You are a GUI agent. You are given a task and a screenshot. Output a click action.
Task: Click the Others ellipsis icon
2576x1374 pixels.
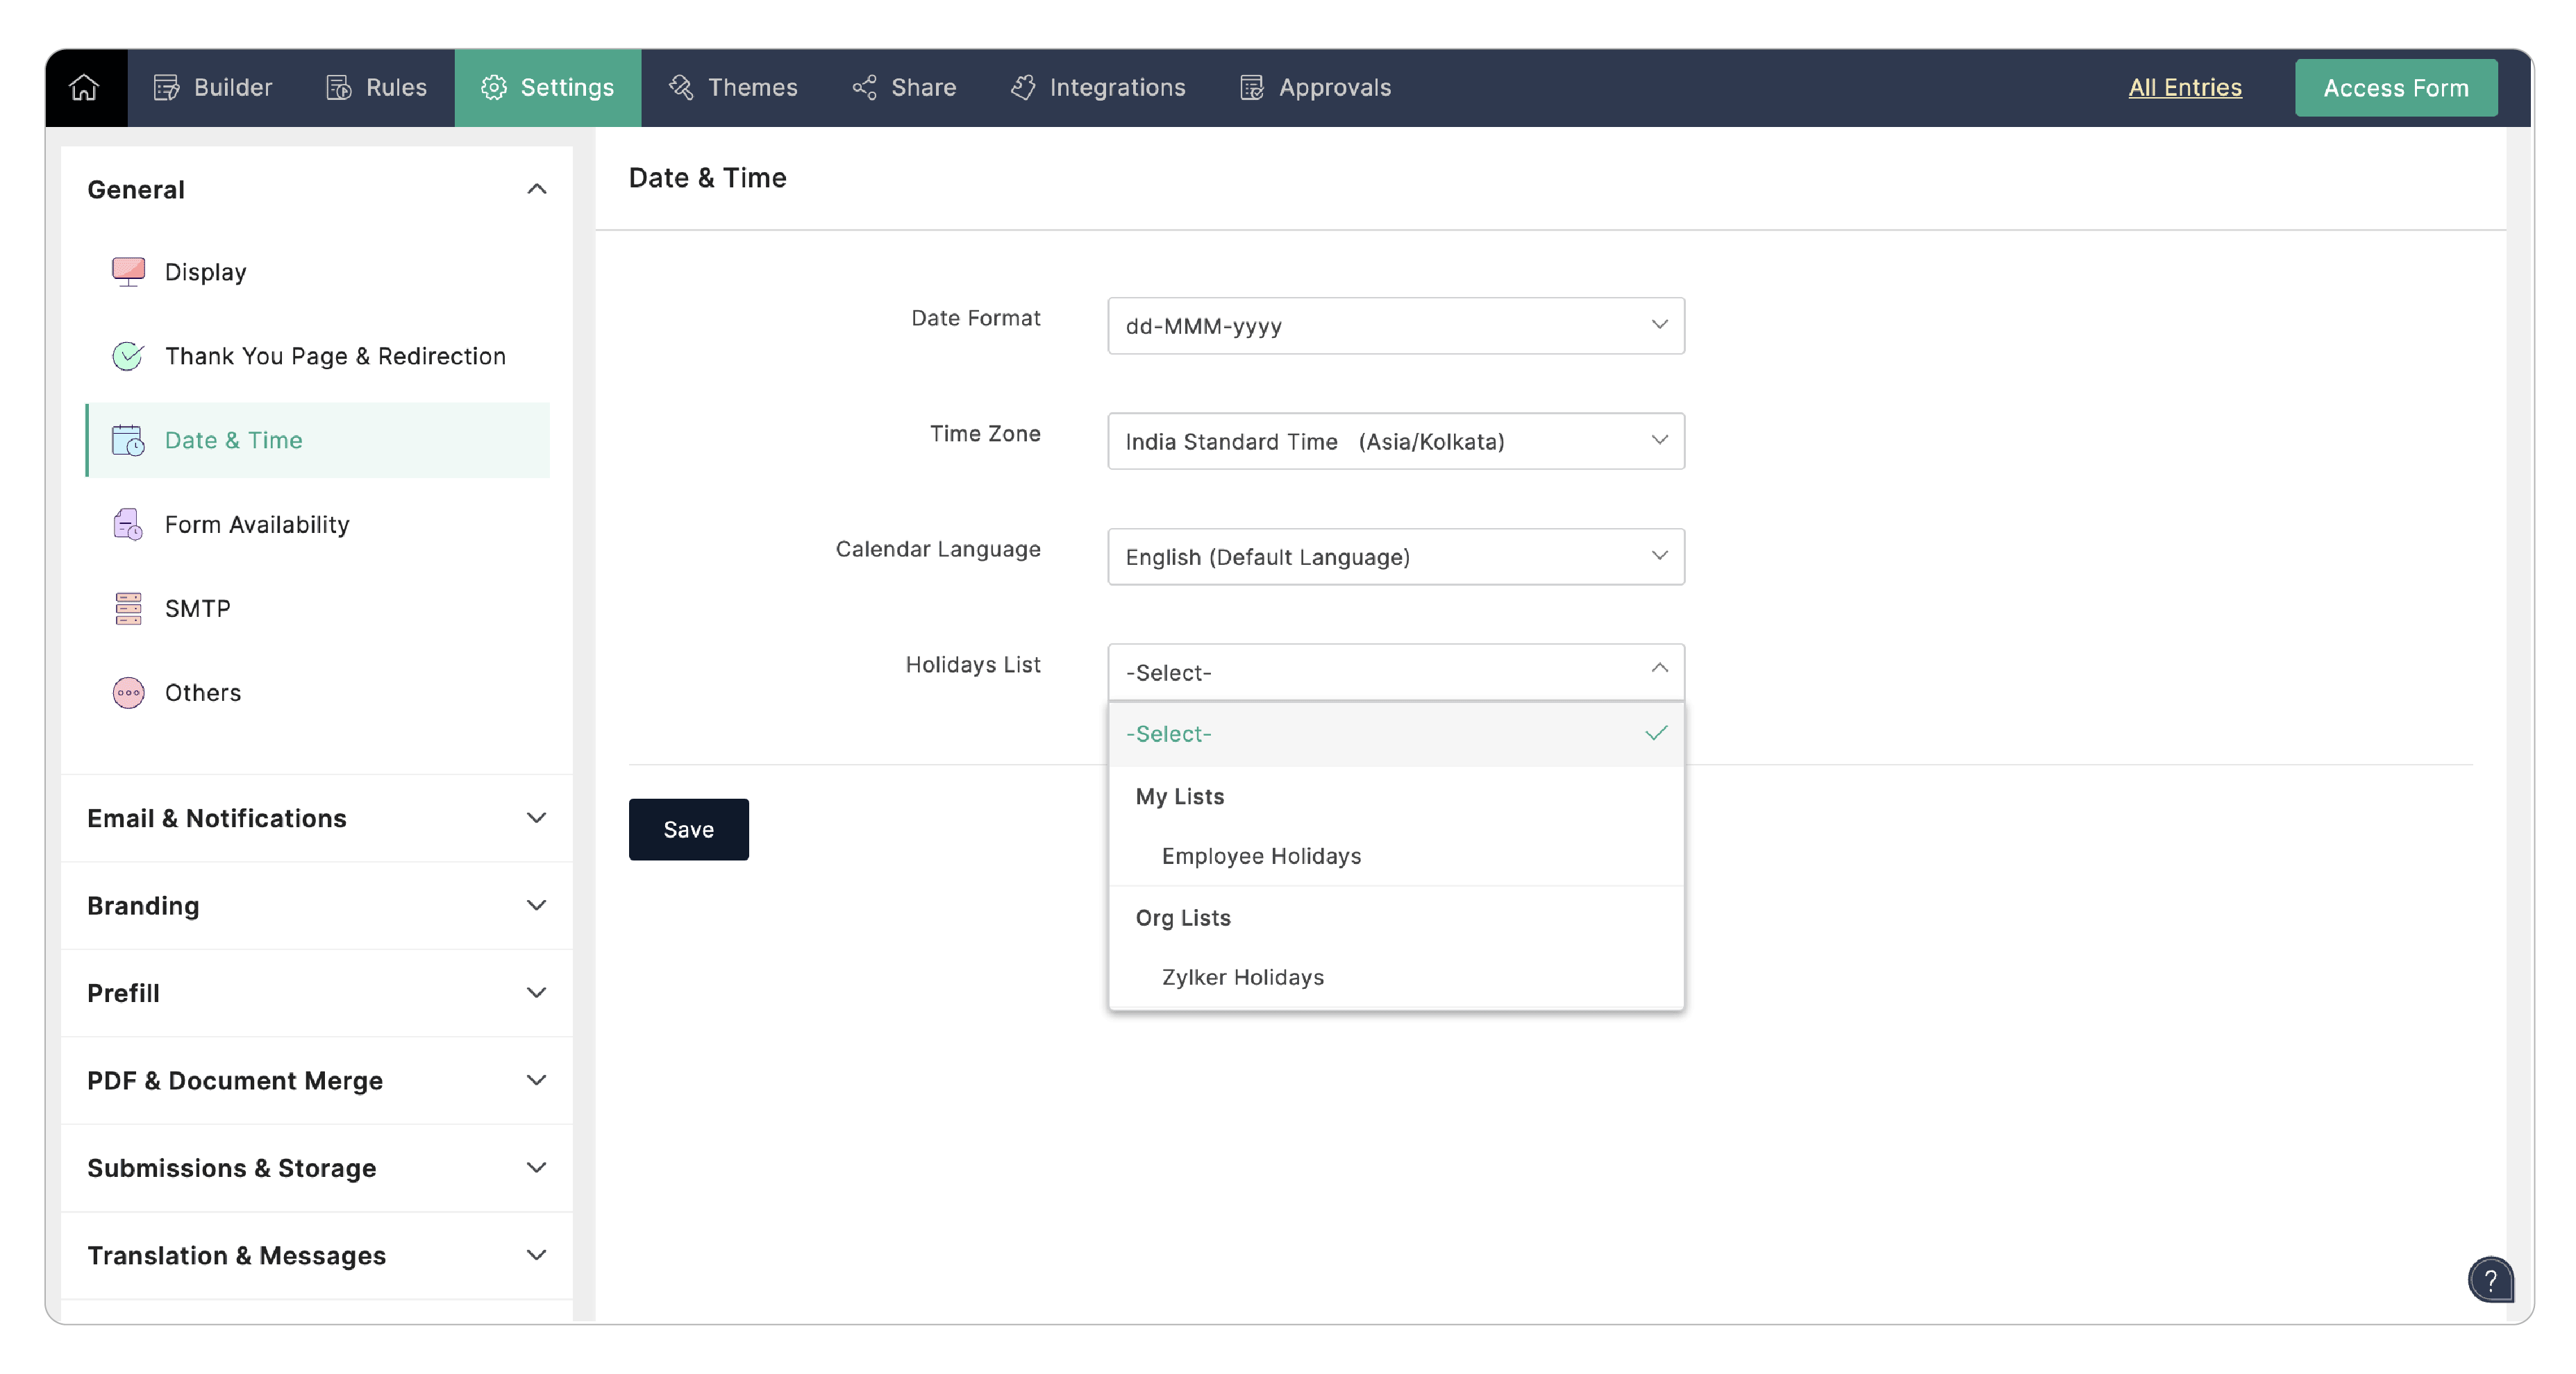[128, 693]
